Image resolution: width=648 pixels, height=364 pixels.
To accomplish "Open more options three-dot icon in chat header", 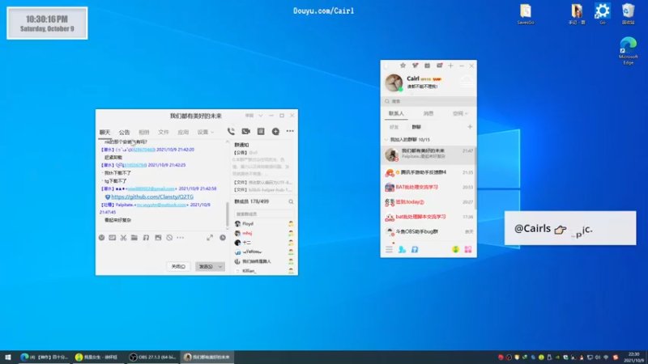I will [x=290, y=131].
